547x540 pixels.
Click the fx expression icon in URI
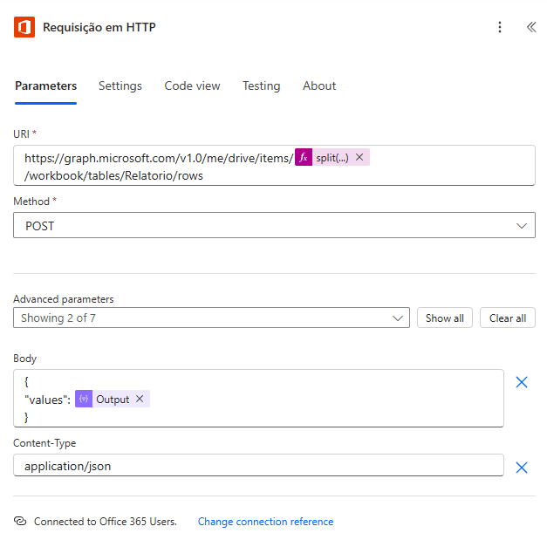coord(304,158)
